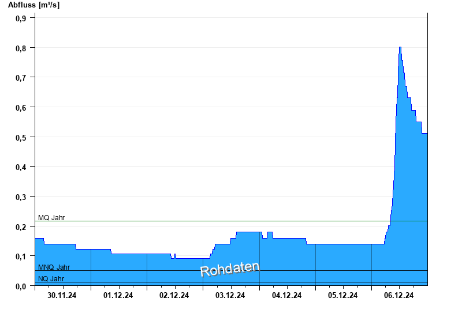Click the 0,3 y-axis value

tap(21, 197)
